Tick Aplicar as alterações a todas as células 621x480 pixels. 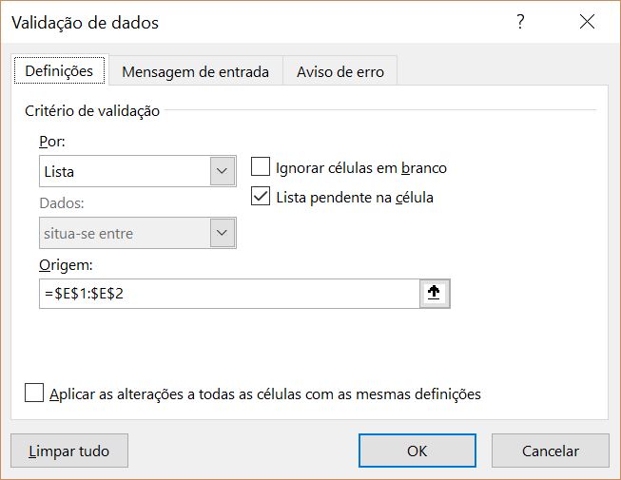coord(34,393)
